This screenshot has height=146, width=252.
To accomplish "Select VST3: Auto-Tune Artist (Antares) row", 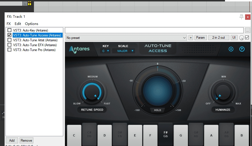I will [x=35, y=40].
